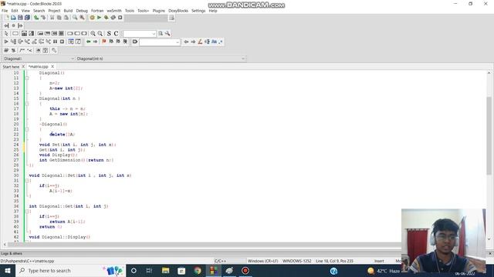Click the C toggle comment icon
This screenshot has width=494, height=277.
click(116, 33)
